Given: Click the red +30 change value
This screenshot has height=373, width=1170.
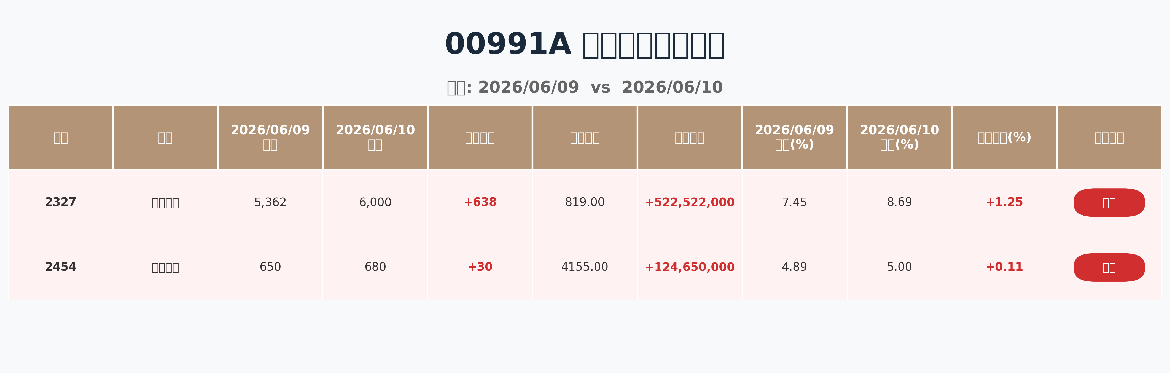Looking at the screenshot, I should 480,267.
